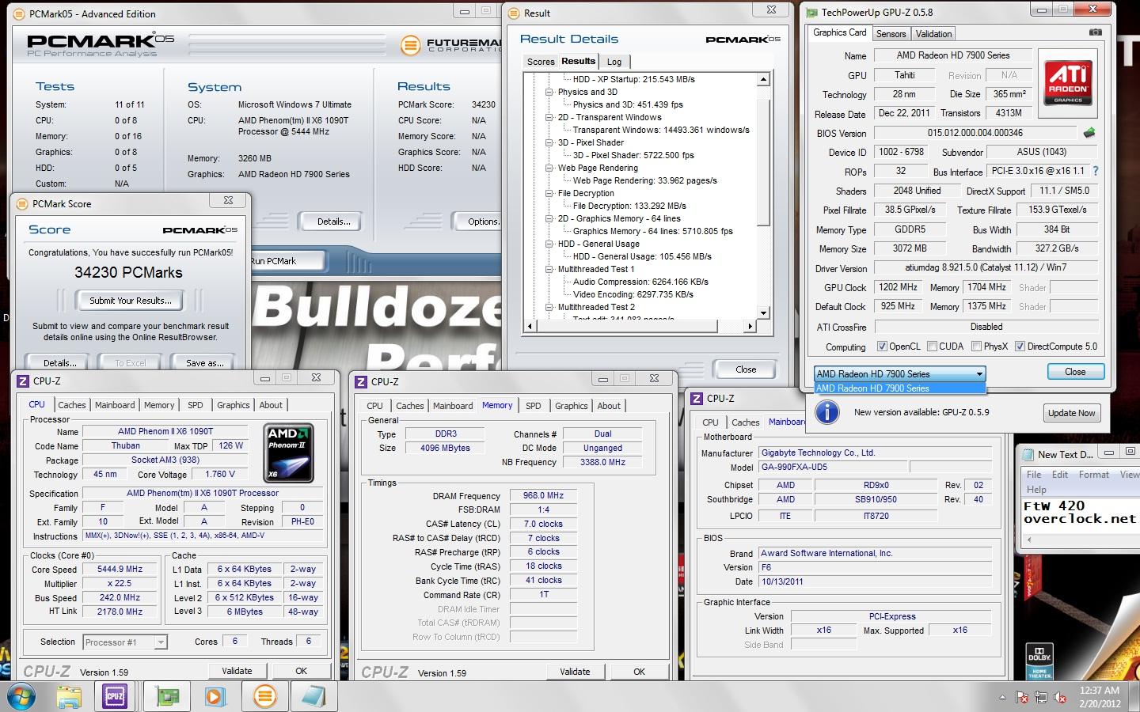Screen dimensions: 1140x712
Task: Click the Result Details vertical scrollbar thumb
Action: point(764,162)
